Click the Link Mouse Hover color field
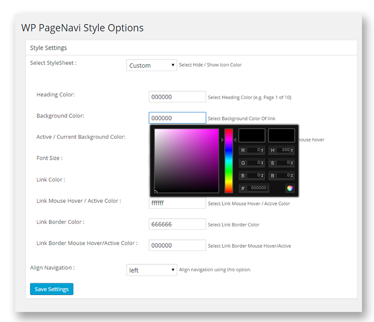 (x=177, y=203)
